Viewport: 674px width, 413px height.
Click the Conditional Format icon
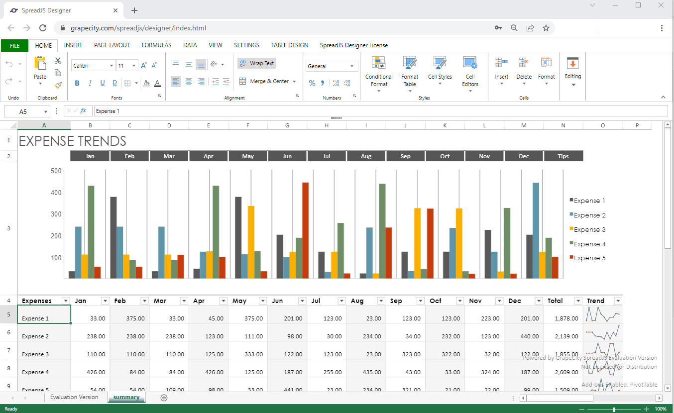(379, 63)
